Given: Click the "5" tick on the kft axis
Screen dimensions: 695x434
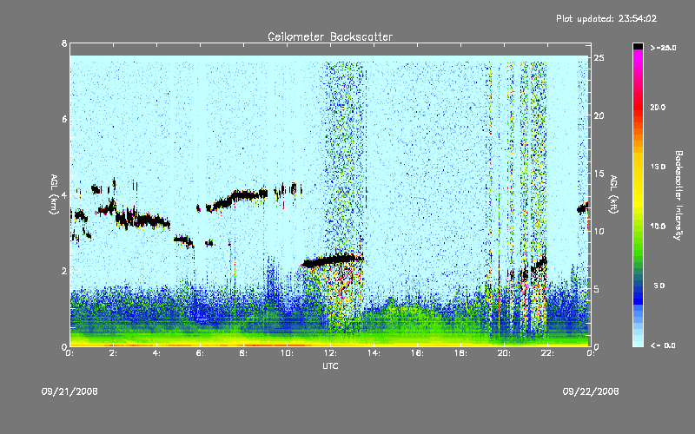Looking at the screenshot, I should 597,289.
